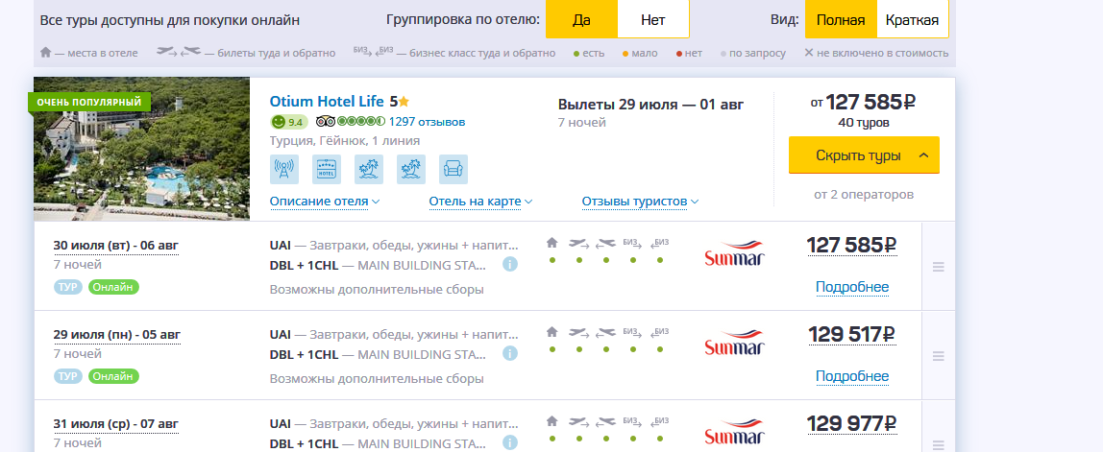Image resolution: width=1103 pixels, height=452 pixels.
Task: Open the 1297 отзывов reviews link
Action: (427, 122)
